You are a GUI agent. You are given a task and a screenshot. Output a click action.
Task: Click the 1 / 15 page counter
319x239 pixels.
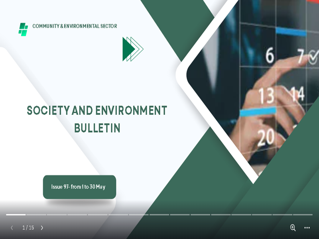point(28,227)
